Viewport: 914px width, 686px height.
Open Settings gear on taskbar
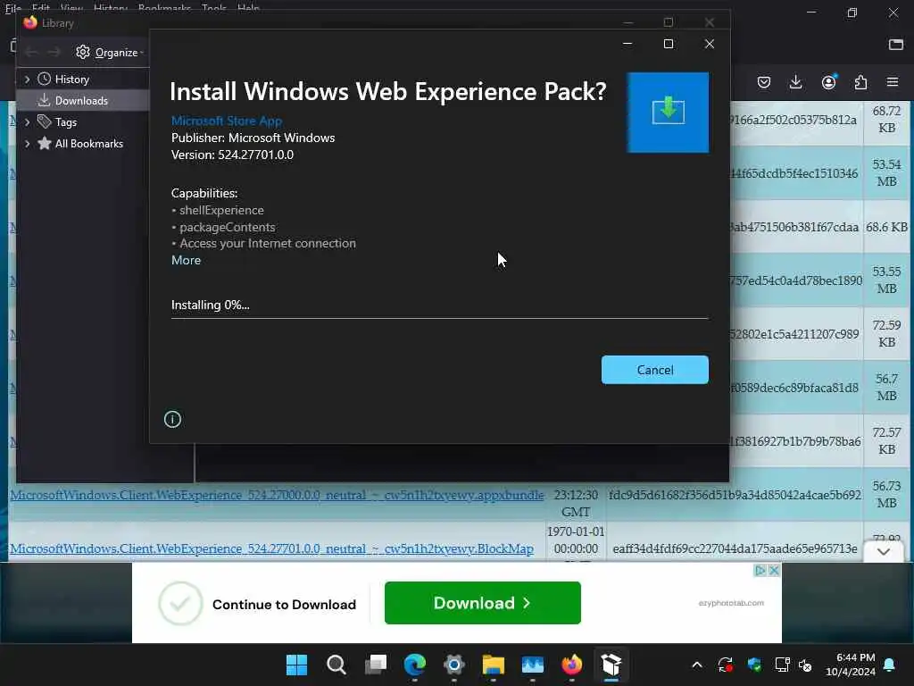[x=454, y=665]
